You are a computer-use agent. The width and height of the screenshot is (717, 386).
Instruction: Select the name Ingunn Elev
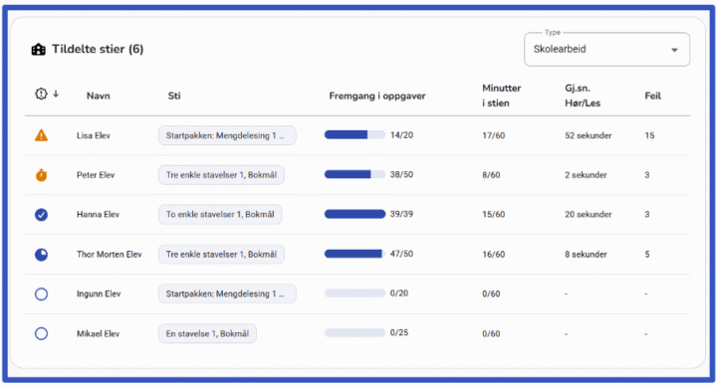pyautogui.click(x=99, y=293)
